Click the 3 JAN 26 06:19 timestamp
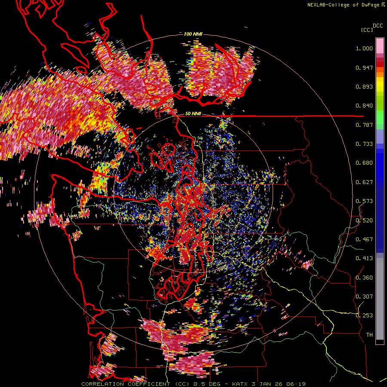The image size is (387, 387). point(279,384)
